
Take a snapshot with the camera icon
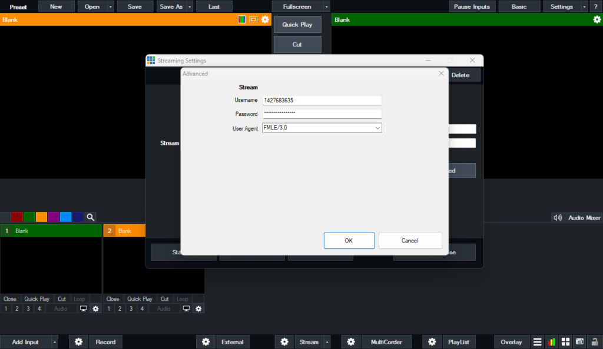pos(579,341)
